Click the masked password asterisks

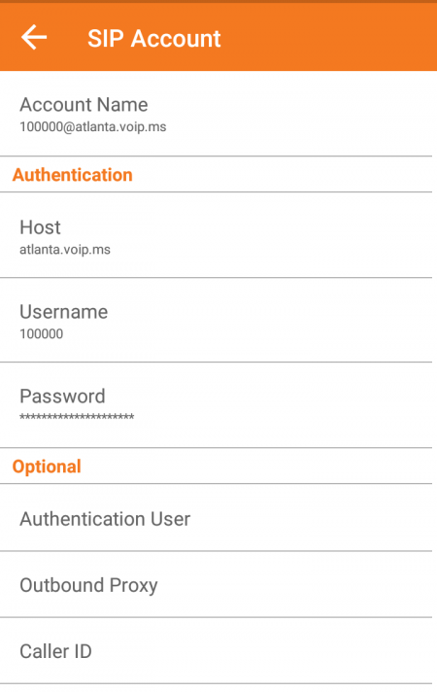(x=77, y=417)
